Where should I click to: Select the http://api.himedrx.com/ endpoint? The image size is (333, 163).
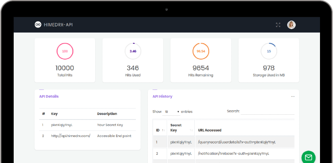coord(71,136)
